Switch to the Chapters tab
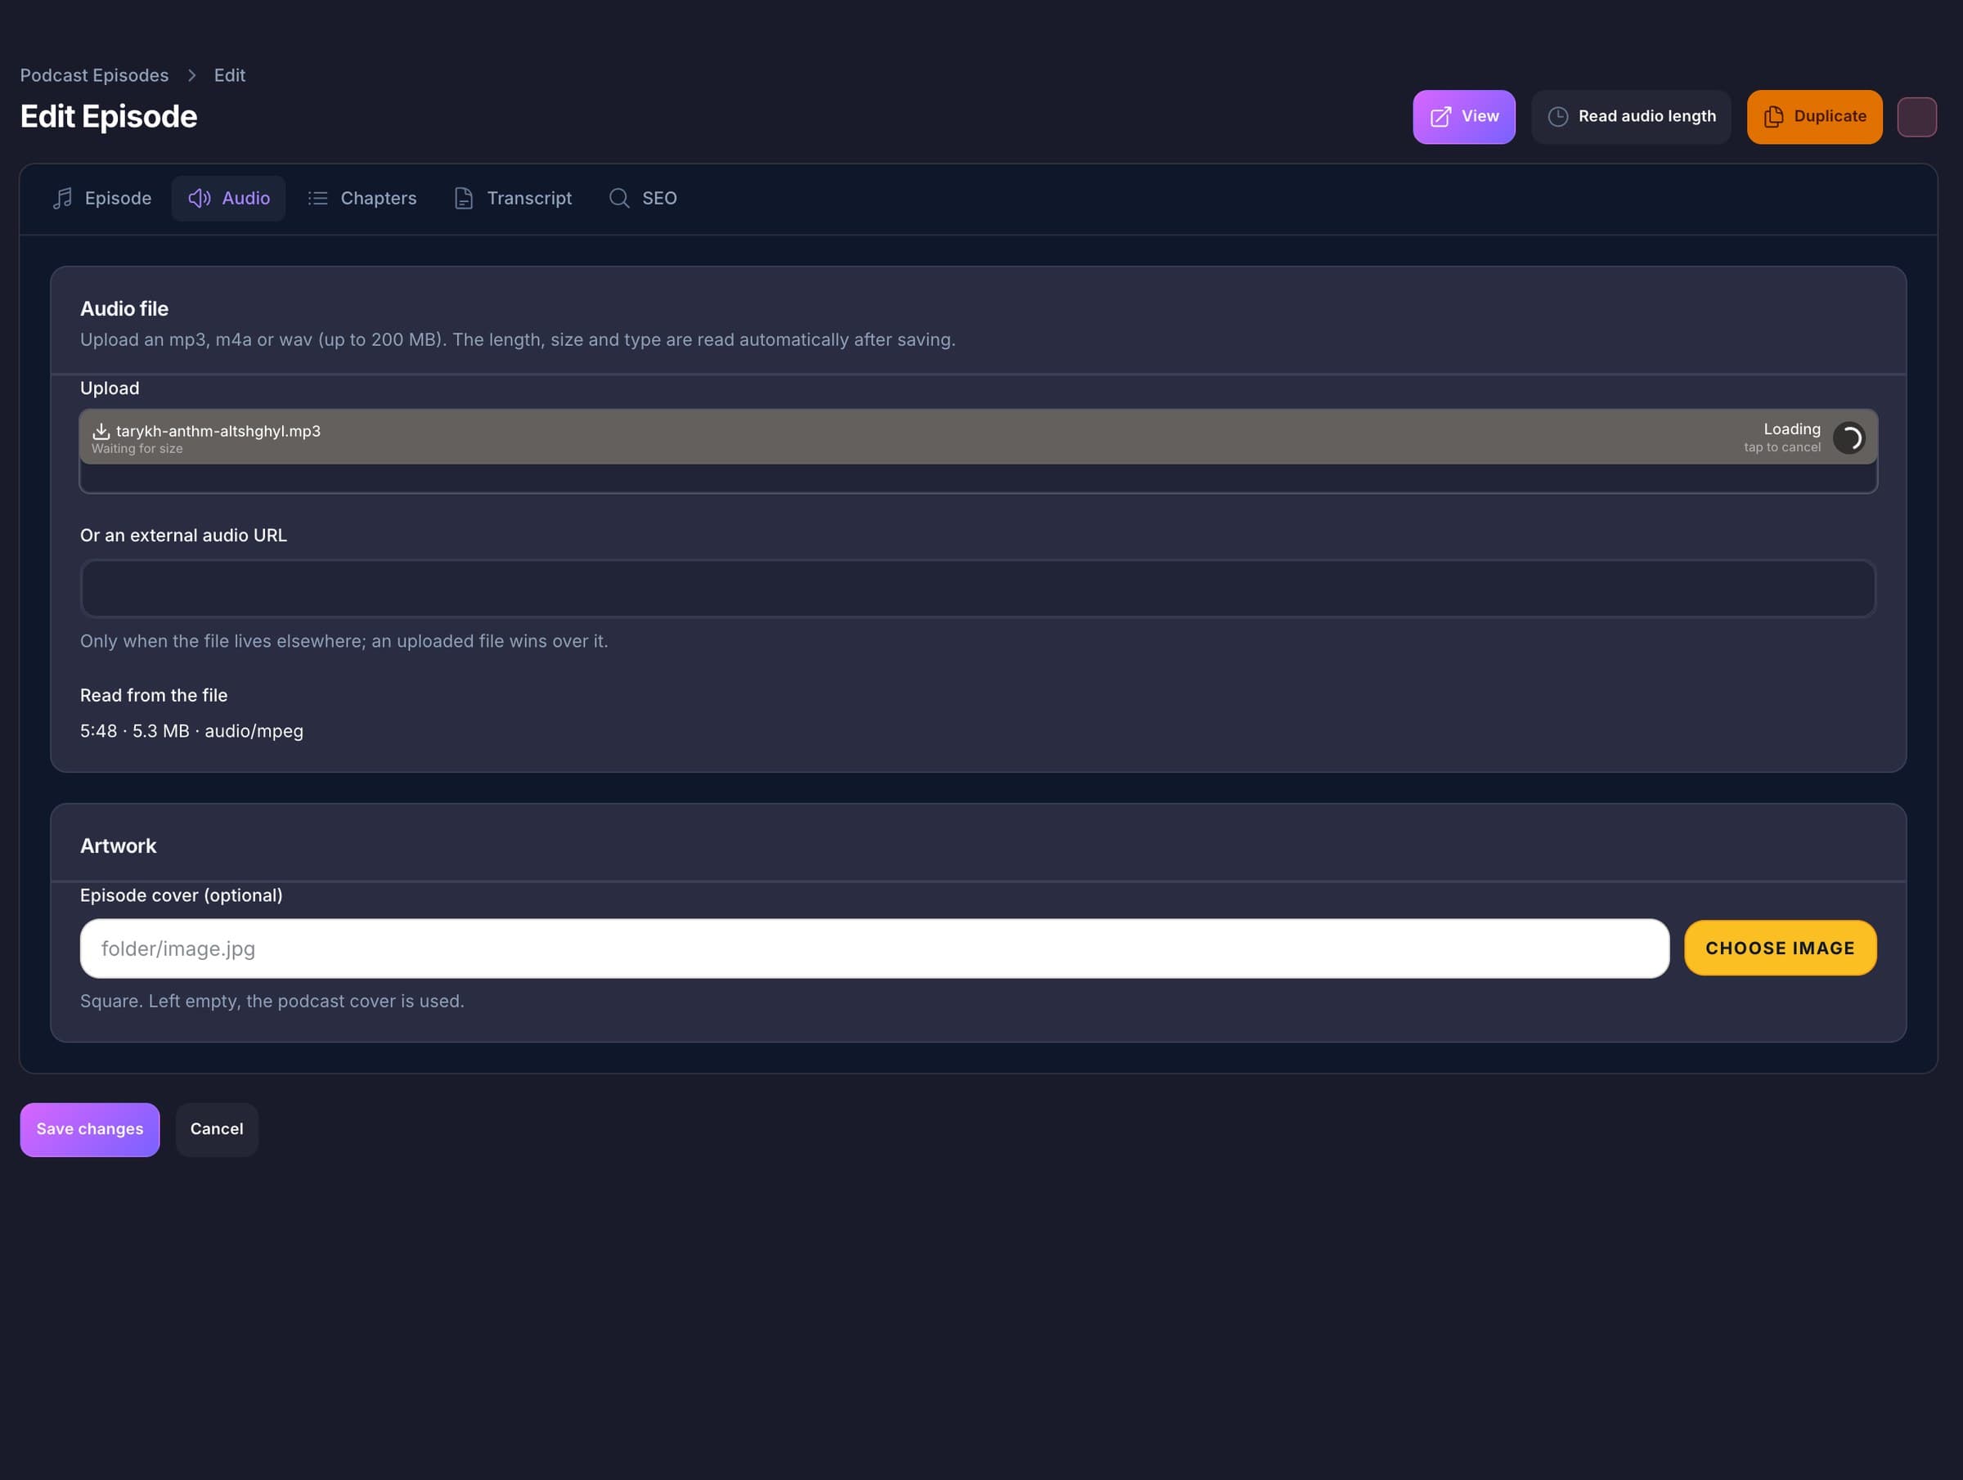Viewport: 1963px width, 1480px height. tap(362, 198)
